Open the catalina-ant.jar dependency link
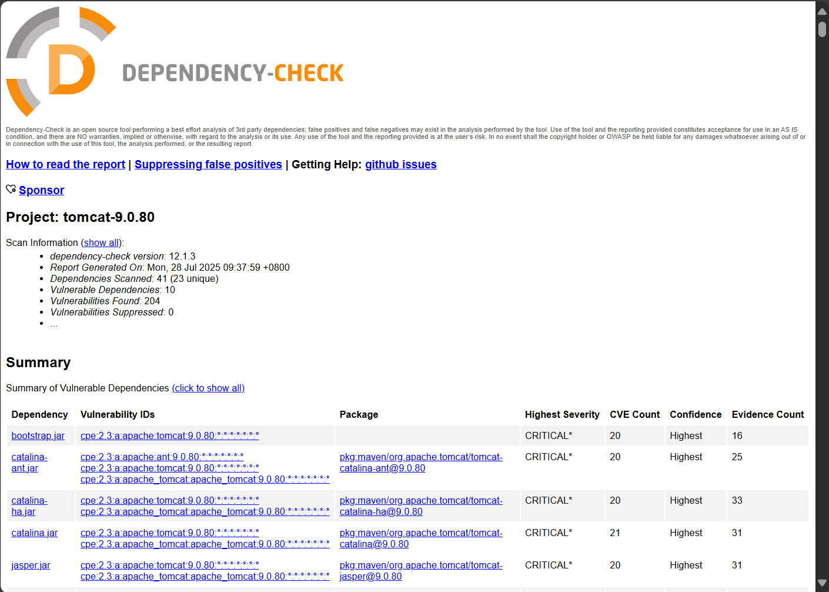 point(29,463)
